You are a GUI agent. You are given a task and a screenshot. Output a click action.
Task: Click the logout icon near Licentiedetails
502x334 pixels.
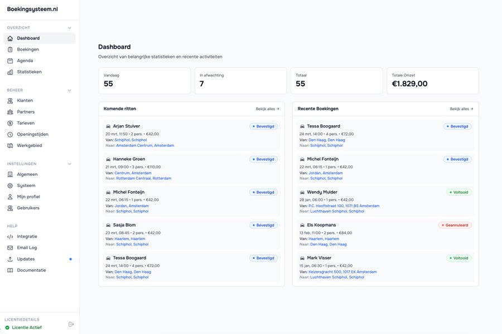pyautogui.click(x=71, y=323)
